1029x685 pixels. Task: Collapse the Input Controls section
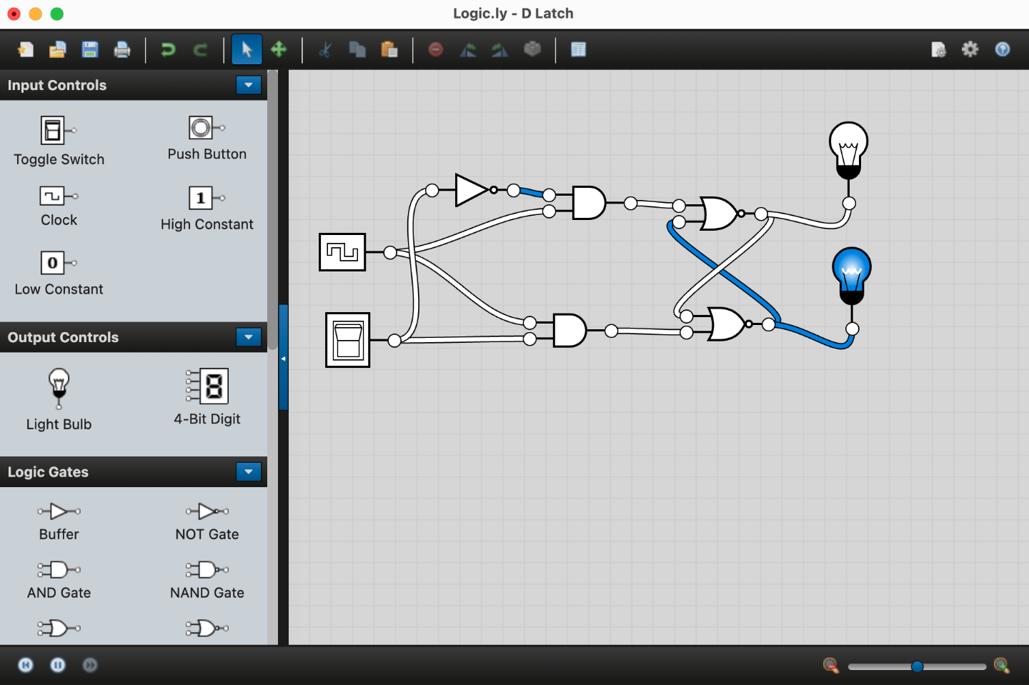248,85
